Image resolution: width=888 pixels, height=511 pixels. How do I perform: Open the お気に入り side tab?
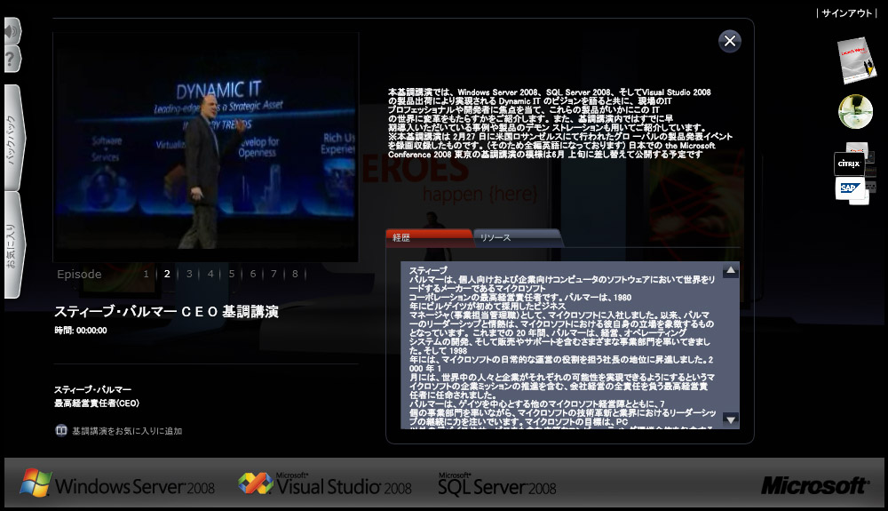click(x=13, y=244)
